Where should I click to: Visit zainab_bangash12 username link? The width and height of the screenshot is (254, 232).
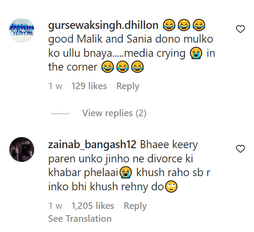tap(92, 145)
